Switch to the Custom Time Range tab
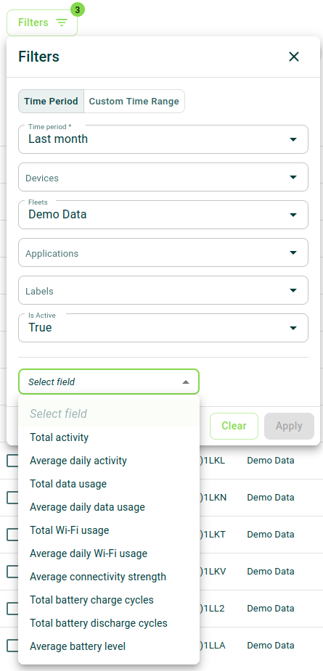 point(134,102)
